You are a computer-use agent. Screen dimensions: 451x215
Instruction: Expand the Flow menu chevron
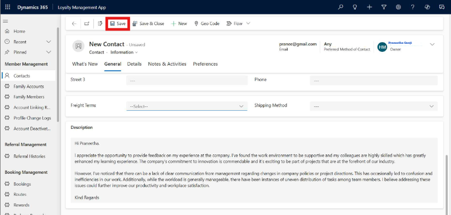click(x=248, y=24)
